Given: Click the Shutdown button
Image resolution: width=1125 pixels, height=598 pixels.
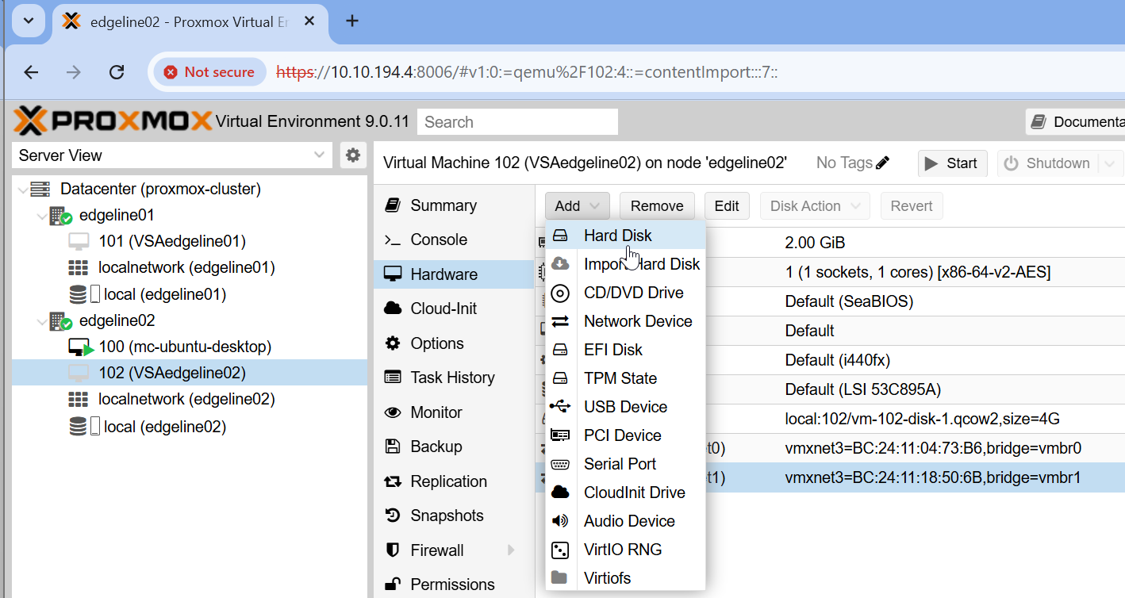Looking at the screenshot, I should tap(1049, 163).
